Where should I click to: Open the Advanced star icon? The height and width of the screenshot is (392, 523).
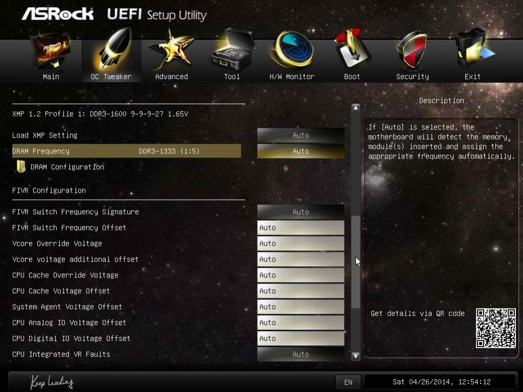click(171, 50)
